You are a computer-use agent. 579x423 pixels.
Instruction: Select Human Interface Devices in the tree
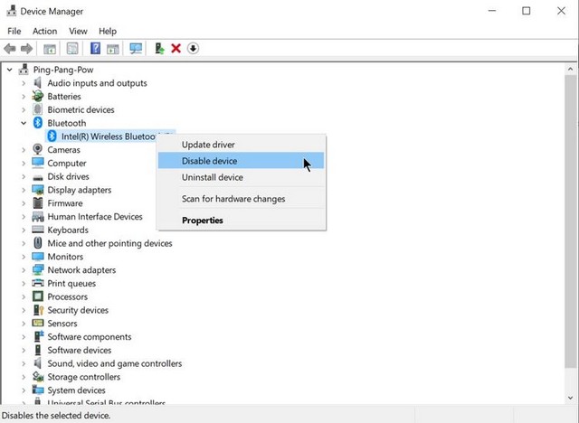pos(95,217)
